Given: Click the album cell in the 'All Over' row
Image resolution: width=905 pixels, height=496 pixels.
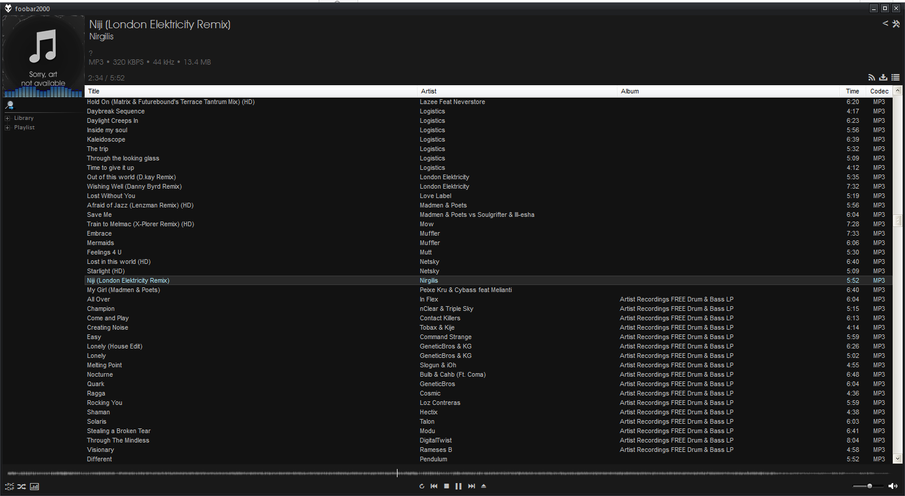Looking at the screenshot, I should point(676,299).
